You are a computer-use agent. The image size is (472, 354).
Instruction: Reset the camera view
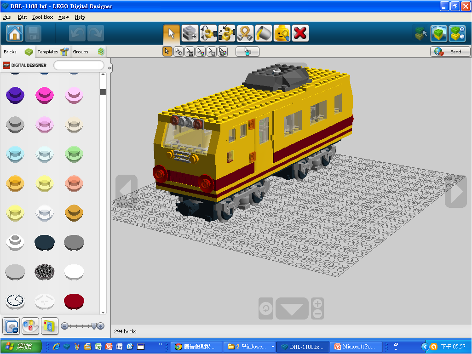click(x=266, y=308)
